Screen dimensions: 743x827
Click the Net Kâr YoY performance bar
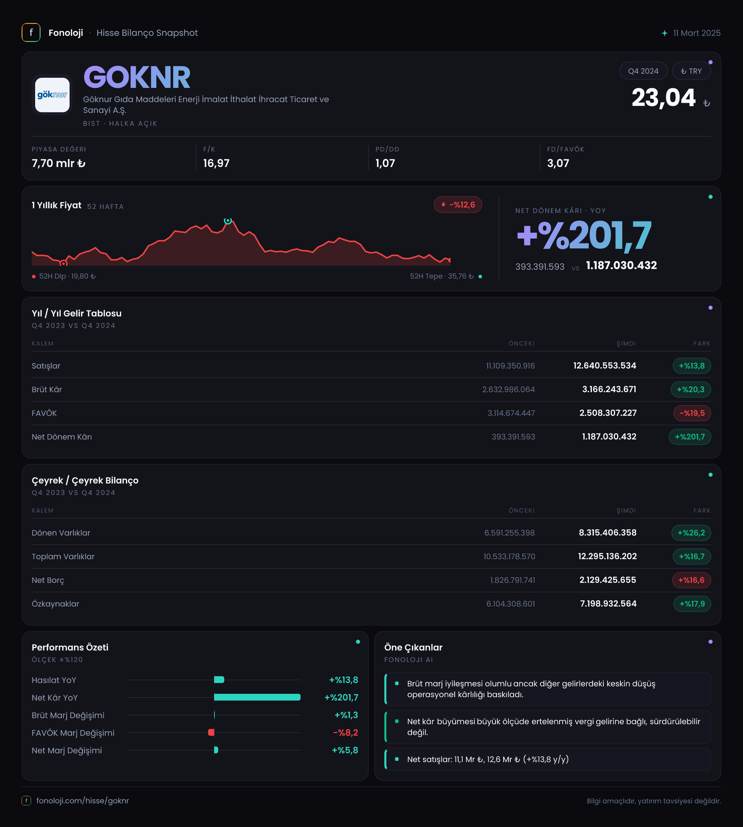click(x=257, y=697)
